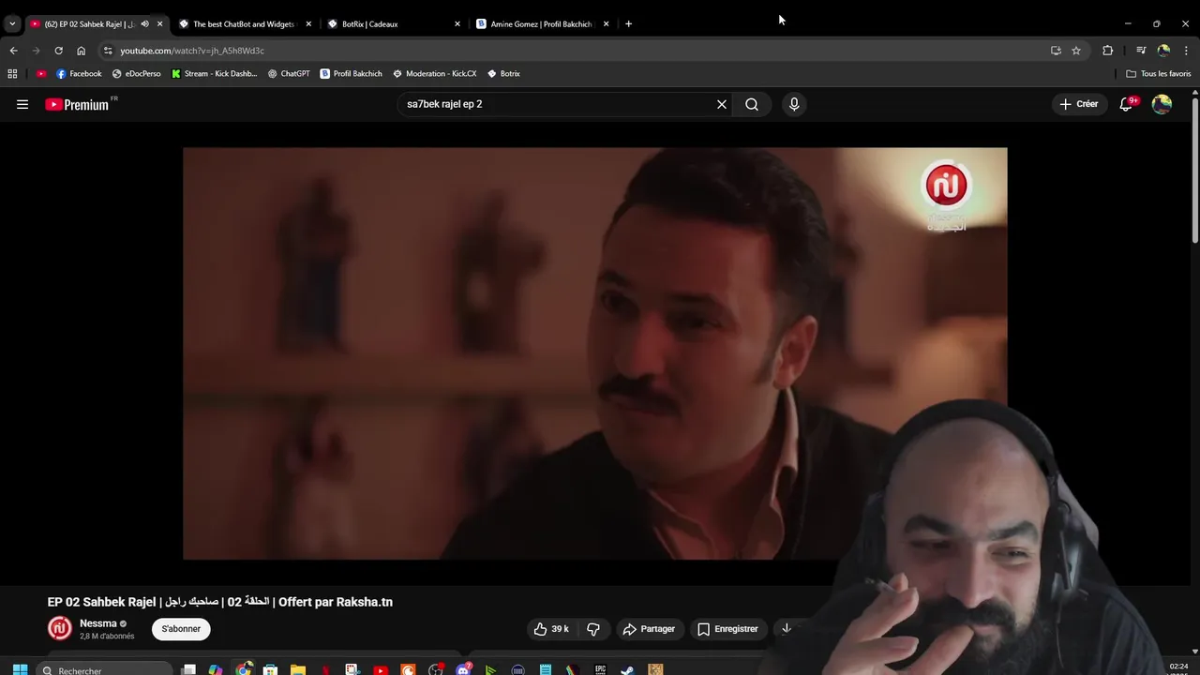This screenshot has height=675, width=1200.
Task: Open Epic Games launcher from taskbar
Action: click(x=600, y=669)
